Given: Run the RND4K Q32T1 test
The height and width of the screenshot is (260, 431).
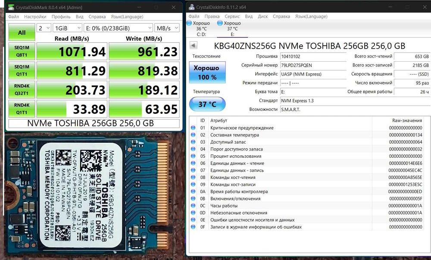Looking at the screenshot, I should pyautogui.click(x=22, y=90).
